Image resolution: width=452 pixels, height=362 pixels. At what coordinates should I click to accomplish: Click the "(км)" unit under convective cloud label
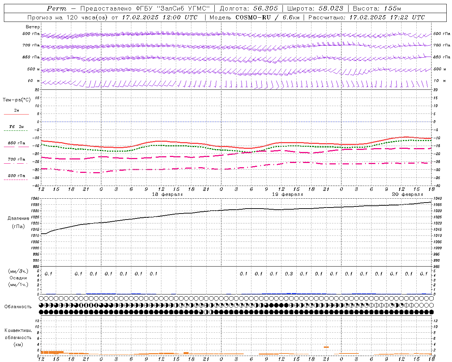pyautogui.click(x=18, y=344)
